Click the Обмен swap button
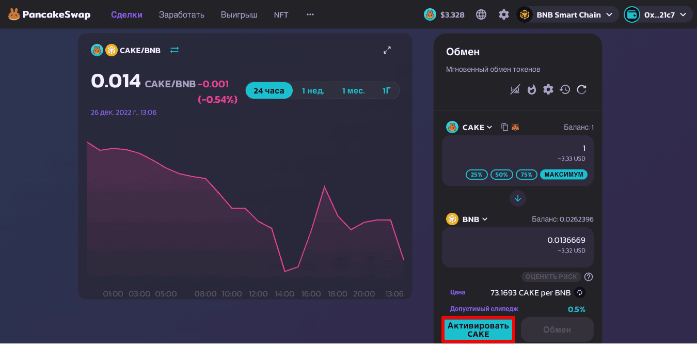697x345 pixels. click(x=557, y=330)
